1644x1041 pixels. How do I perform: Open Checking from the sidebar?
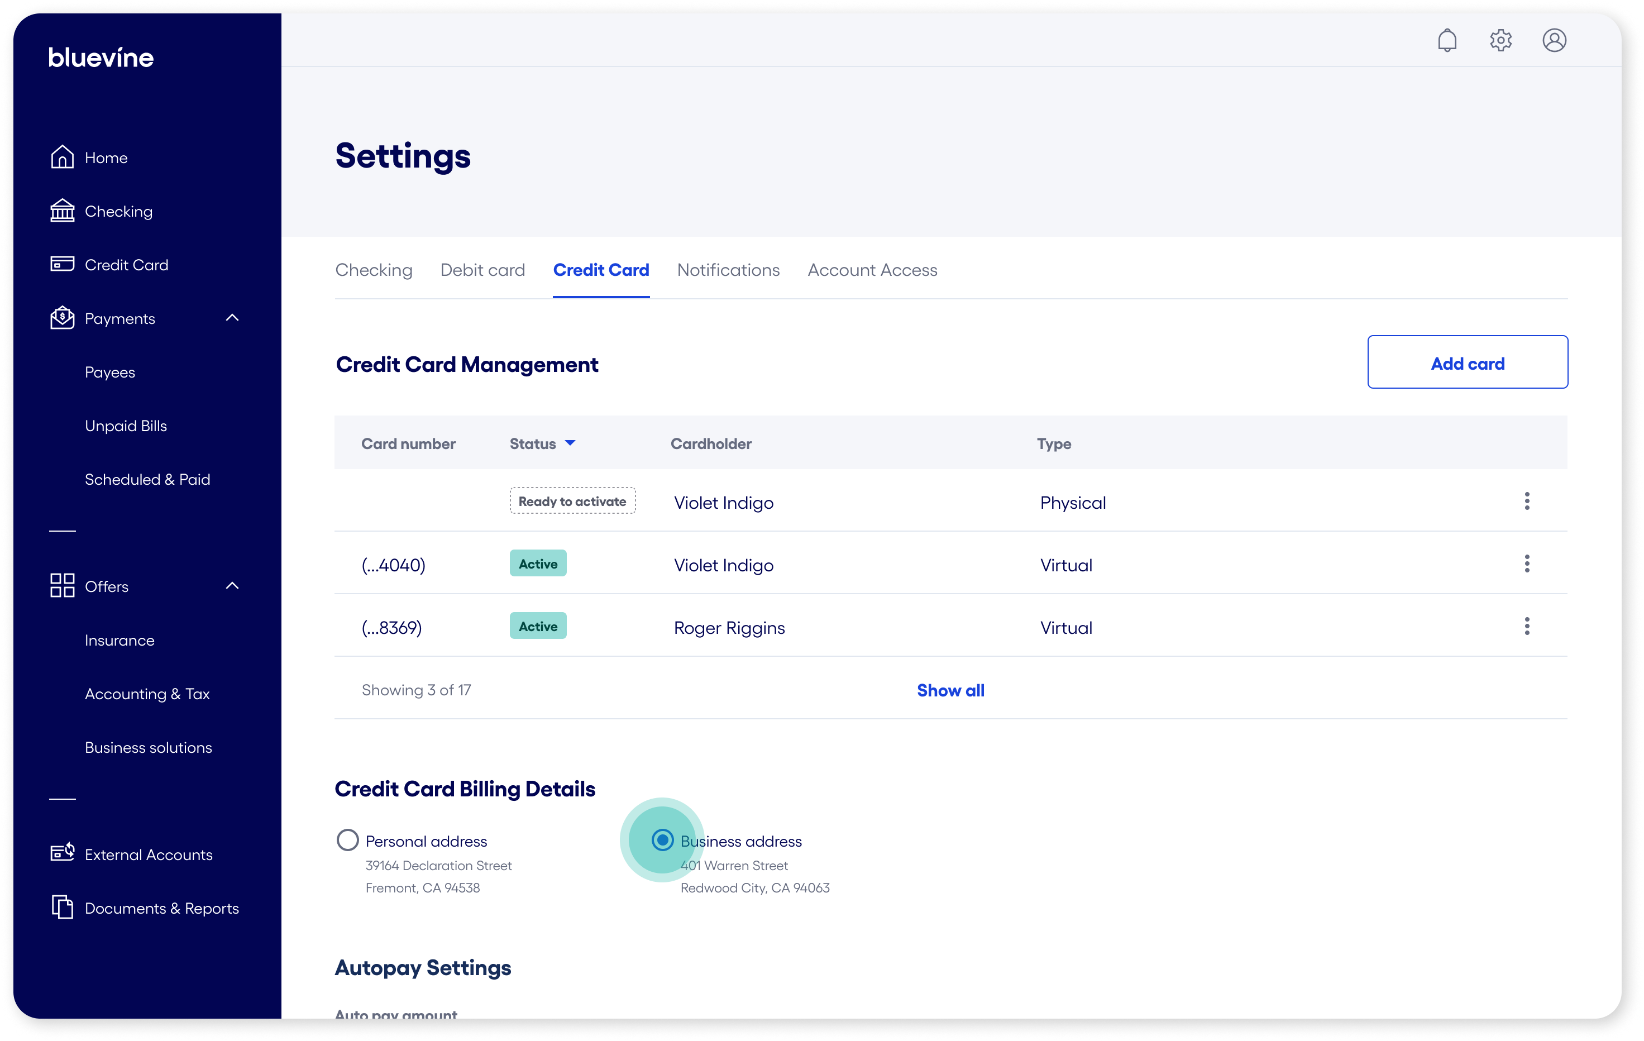pyautogui.click(x=118, y=211)
